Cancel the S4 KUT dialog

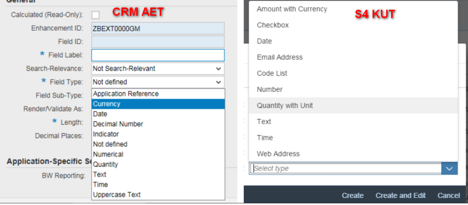click(449, 196)
